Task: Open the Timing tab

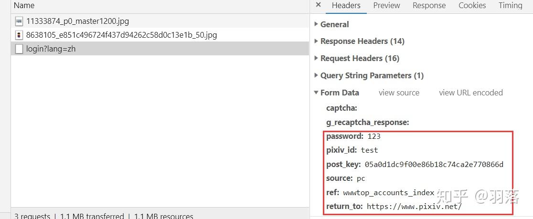Action: click(x=510, y=5)
